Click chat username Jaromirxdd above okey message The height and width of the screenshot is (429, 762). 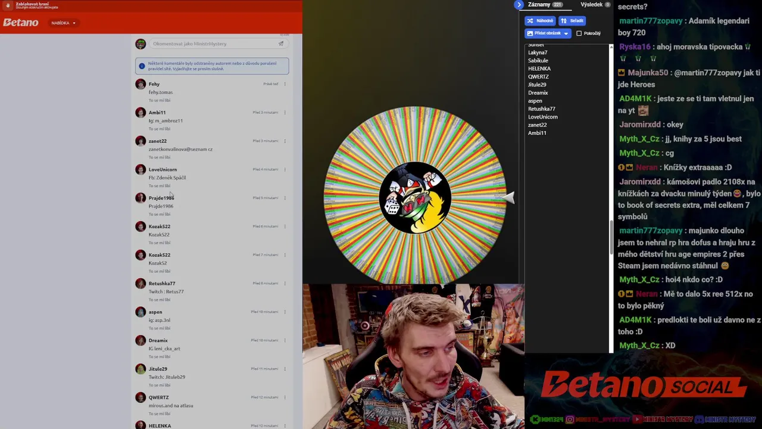(640, 125)
